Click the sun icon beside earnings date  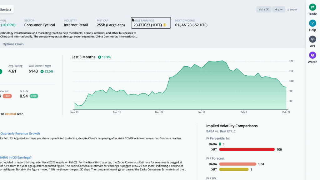coord(165,25)
